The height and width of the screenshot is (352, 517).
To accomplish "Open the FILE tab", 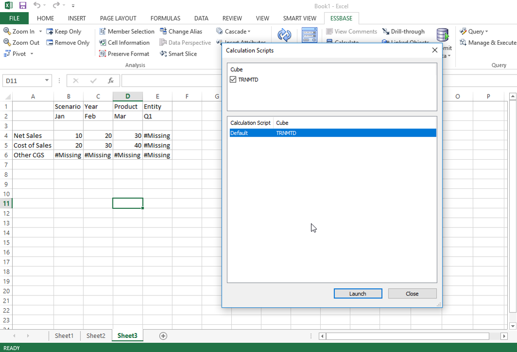I will coord(14,19).
